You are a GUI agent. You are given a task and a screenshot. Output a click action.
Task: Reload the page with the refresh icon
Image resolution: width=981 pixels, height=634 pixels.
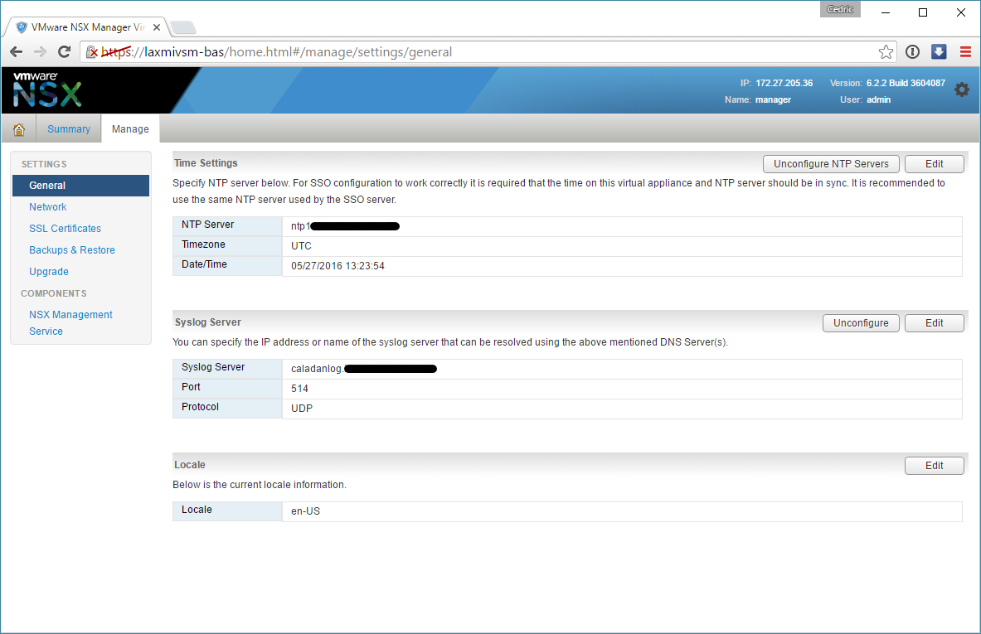tap(64, 51)
